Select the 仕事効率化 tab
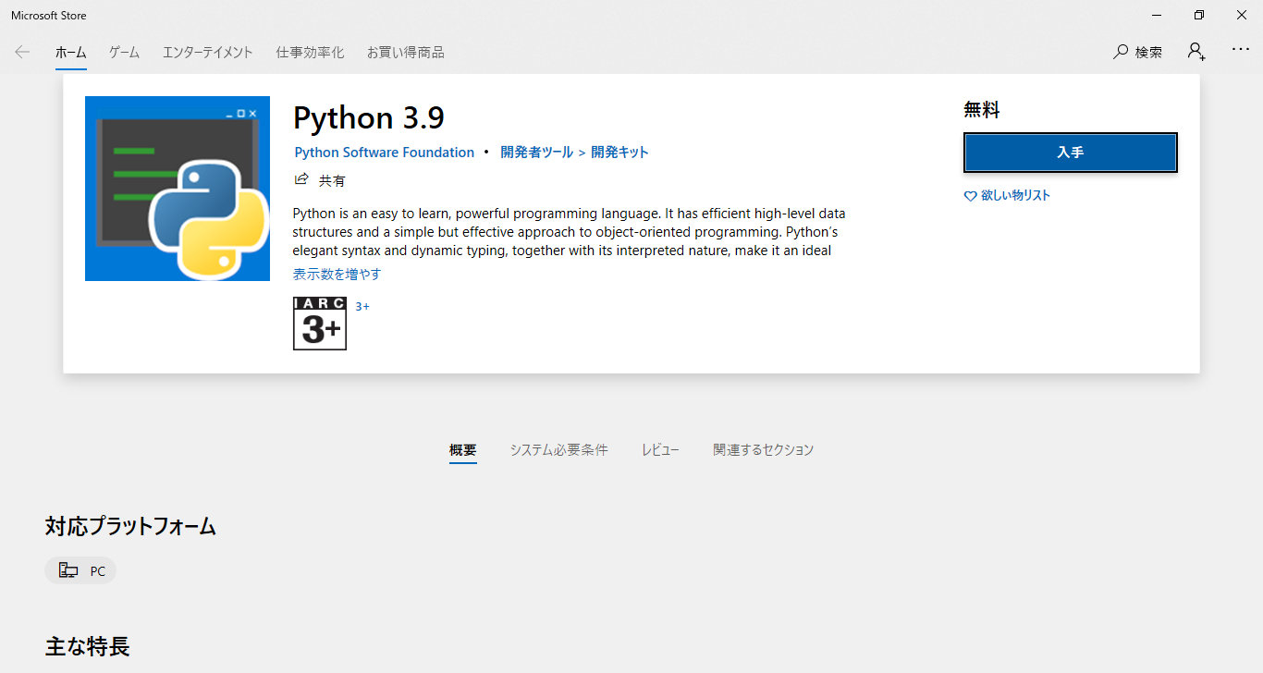The image size is (1263, 673). pyautogui.click(x=310, y=53)
